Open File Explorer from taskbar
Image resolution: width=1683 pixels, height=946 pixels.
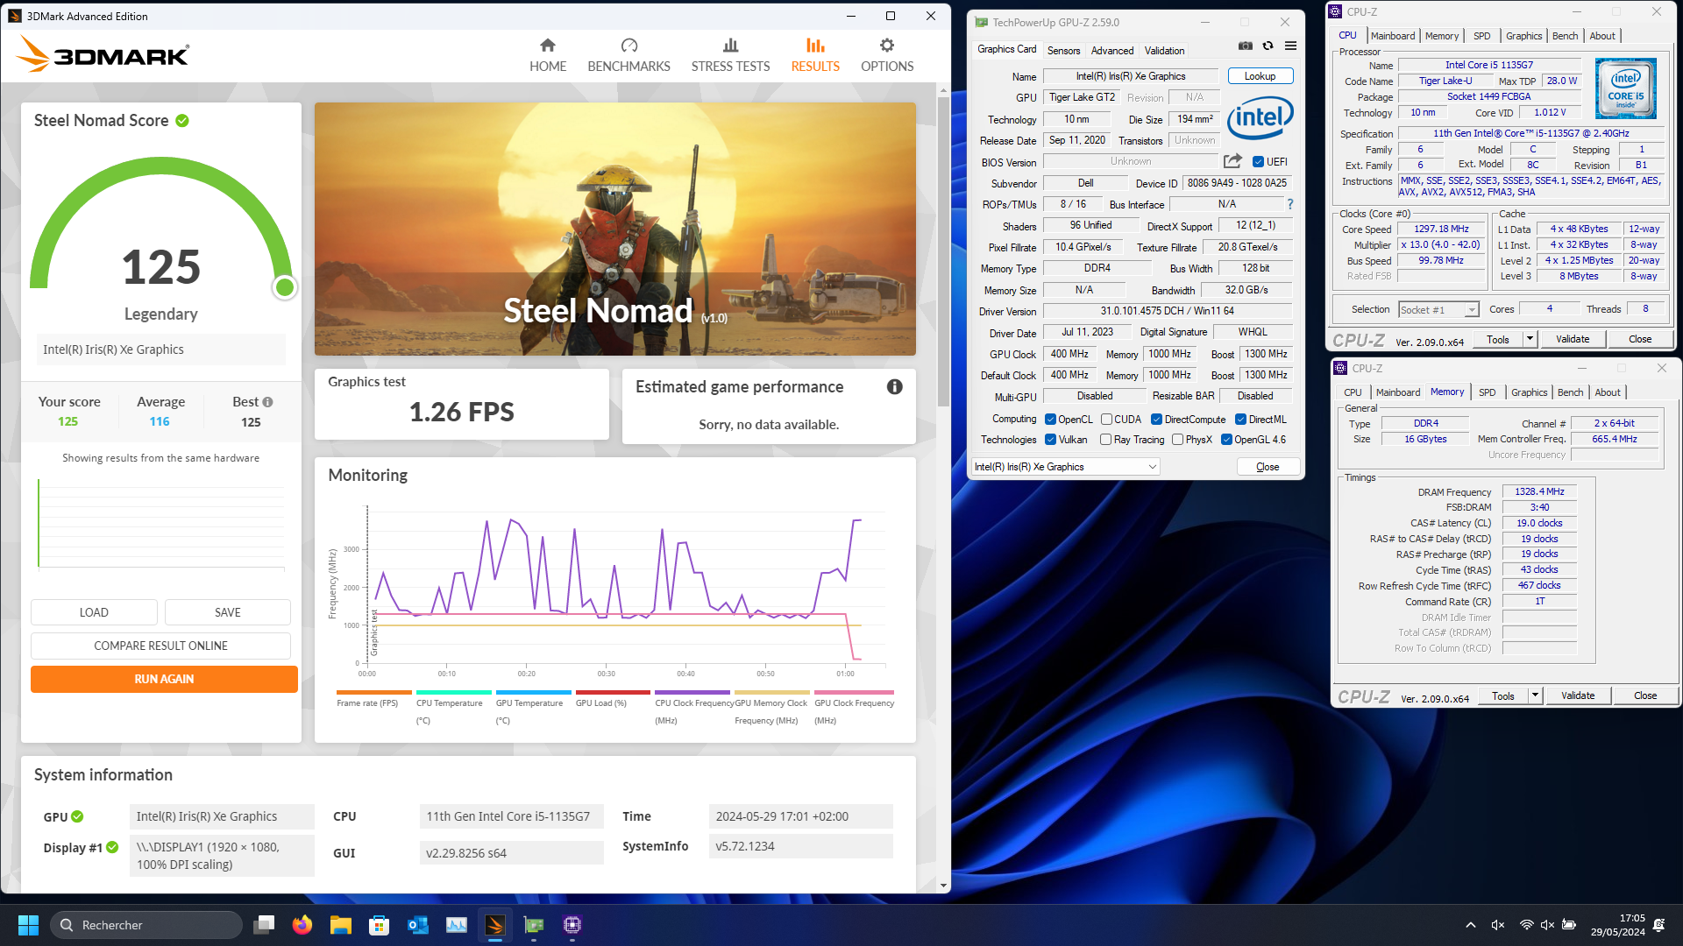point(341,925)
